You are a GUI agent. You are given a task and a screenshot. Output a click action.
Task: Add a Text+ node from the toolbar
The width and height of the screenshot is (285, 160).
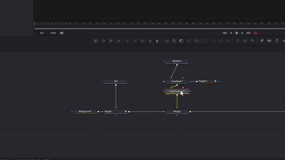111,41
